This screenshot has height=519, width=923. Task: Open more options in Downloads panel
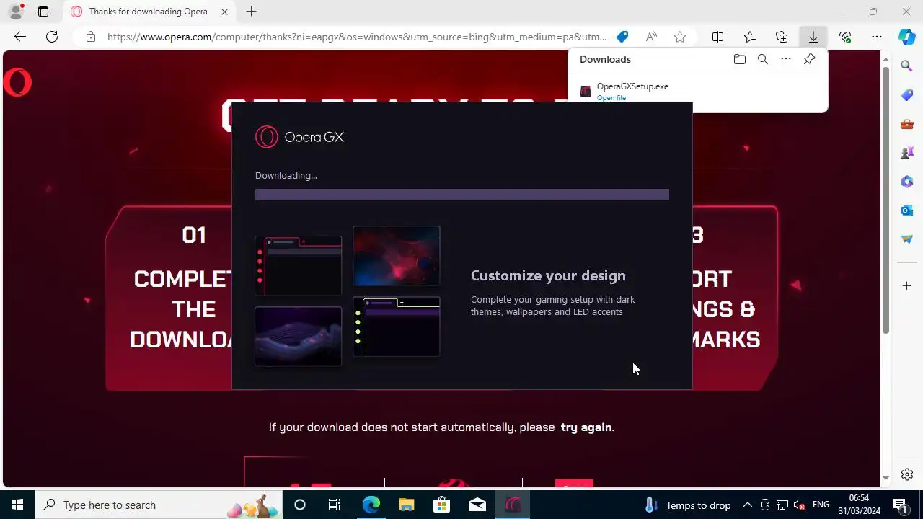(x=786, y=59)
